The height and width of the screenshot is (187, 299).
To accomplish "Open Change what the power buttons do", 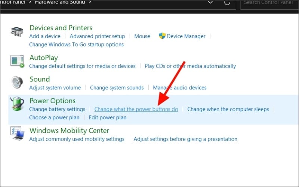I will tap(136, 109).
